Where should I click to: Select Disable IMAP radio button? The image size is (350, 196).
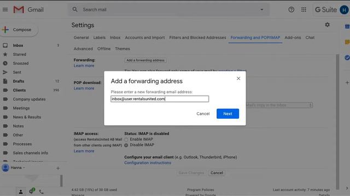tap(126, 145)
